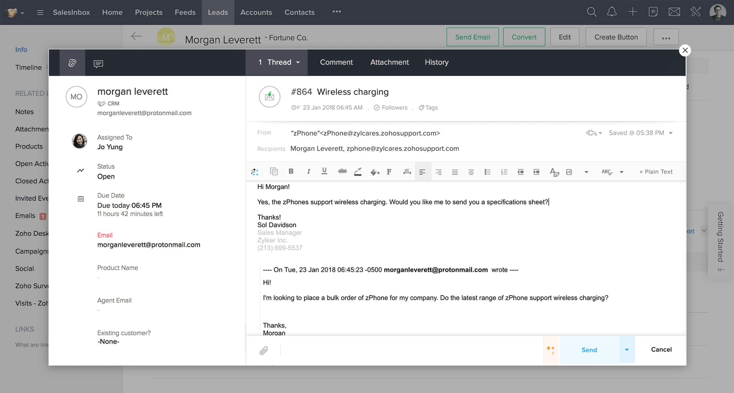Toggle Followers visibility on thread #864
Screen dimensions: 734x393
tap(391, 107)
